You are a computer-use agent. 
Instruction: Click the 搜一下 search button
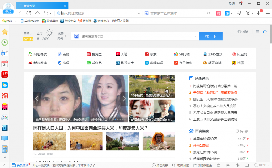[x=211, y=36]
